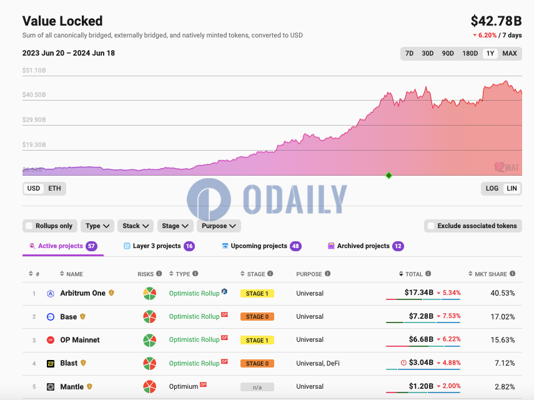Click the OP Mainnet project logo
Screen dimensions: 534x400
[x=51, y=340]
